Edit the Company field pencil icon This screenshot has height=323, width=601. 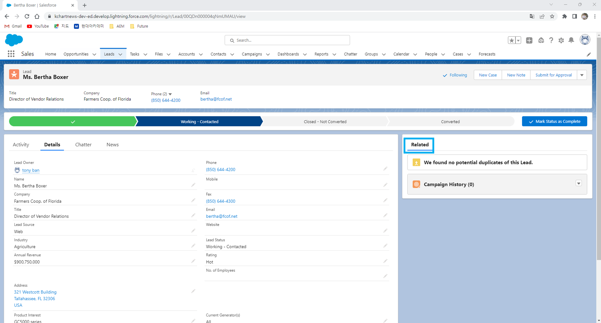pyautogui.click(x=193, y=200)
